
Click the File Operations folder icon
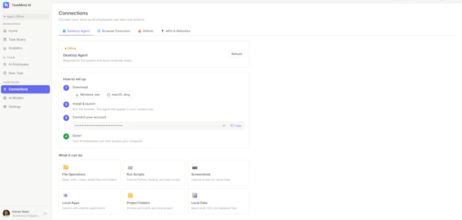(66, 167)
